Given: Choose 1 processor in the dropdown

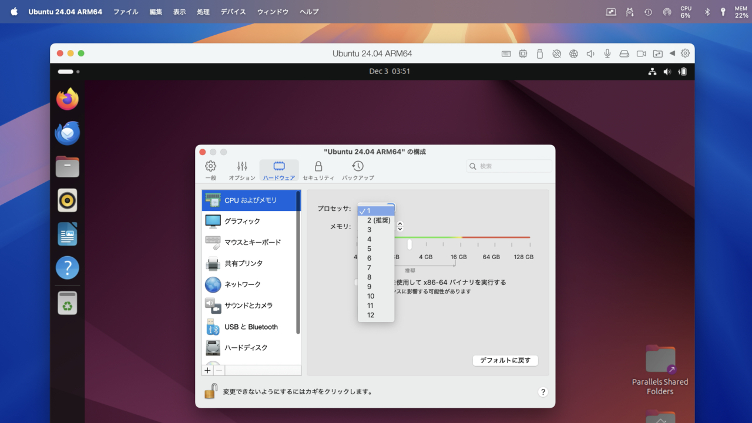Looking at the screenshot, I should [x=376, y=211].
